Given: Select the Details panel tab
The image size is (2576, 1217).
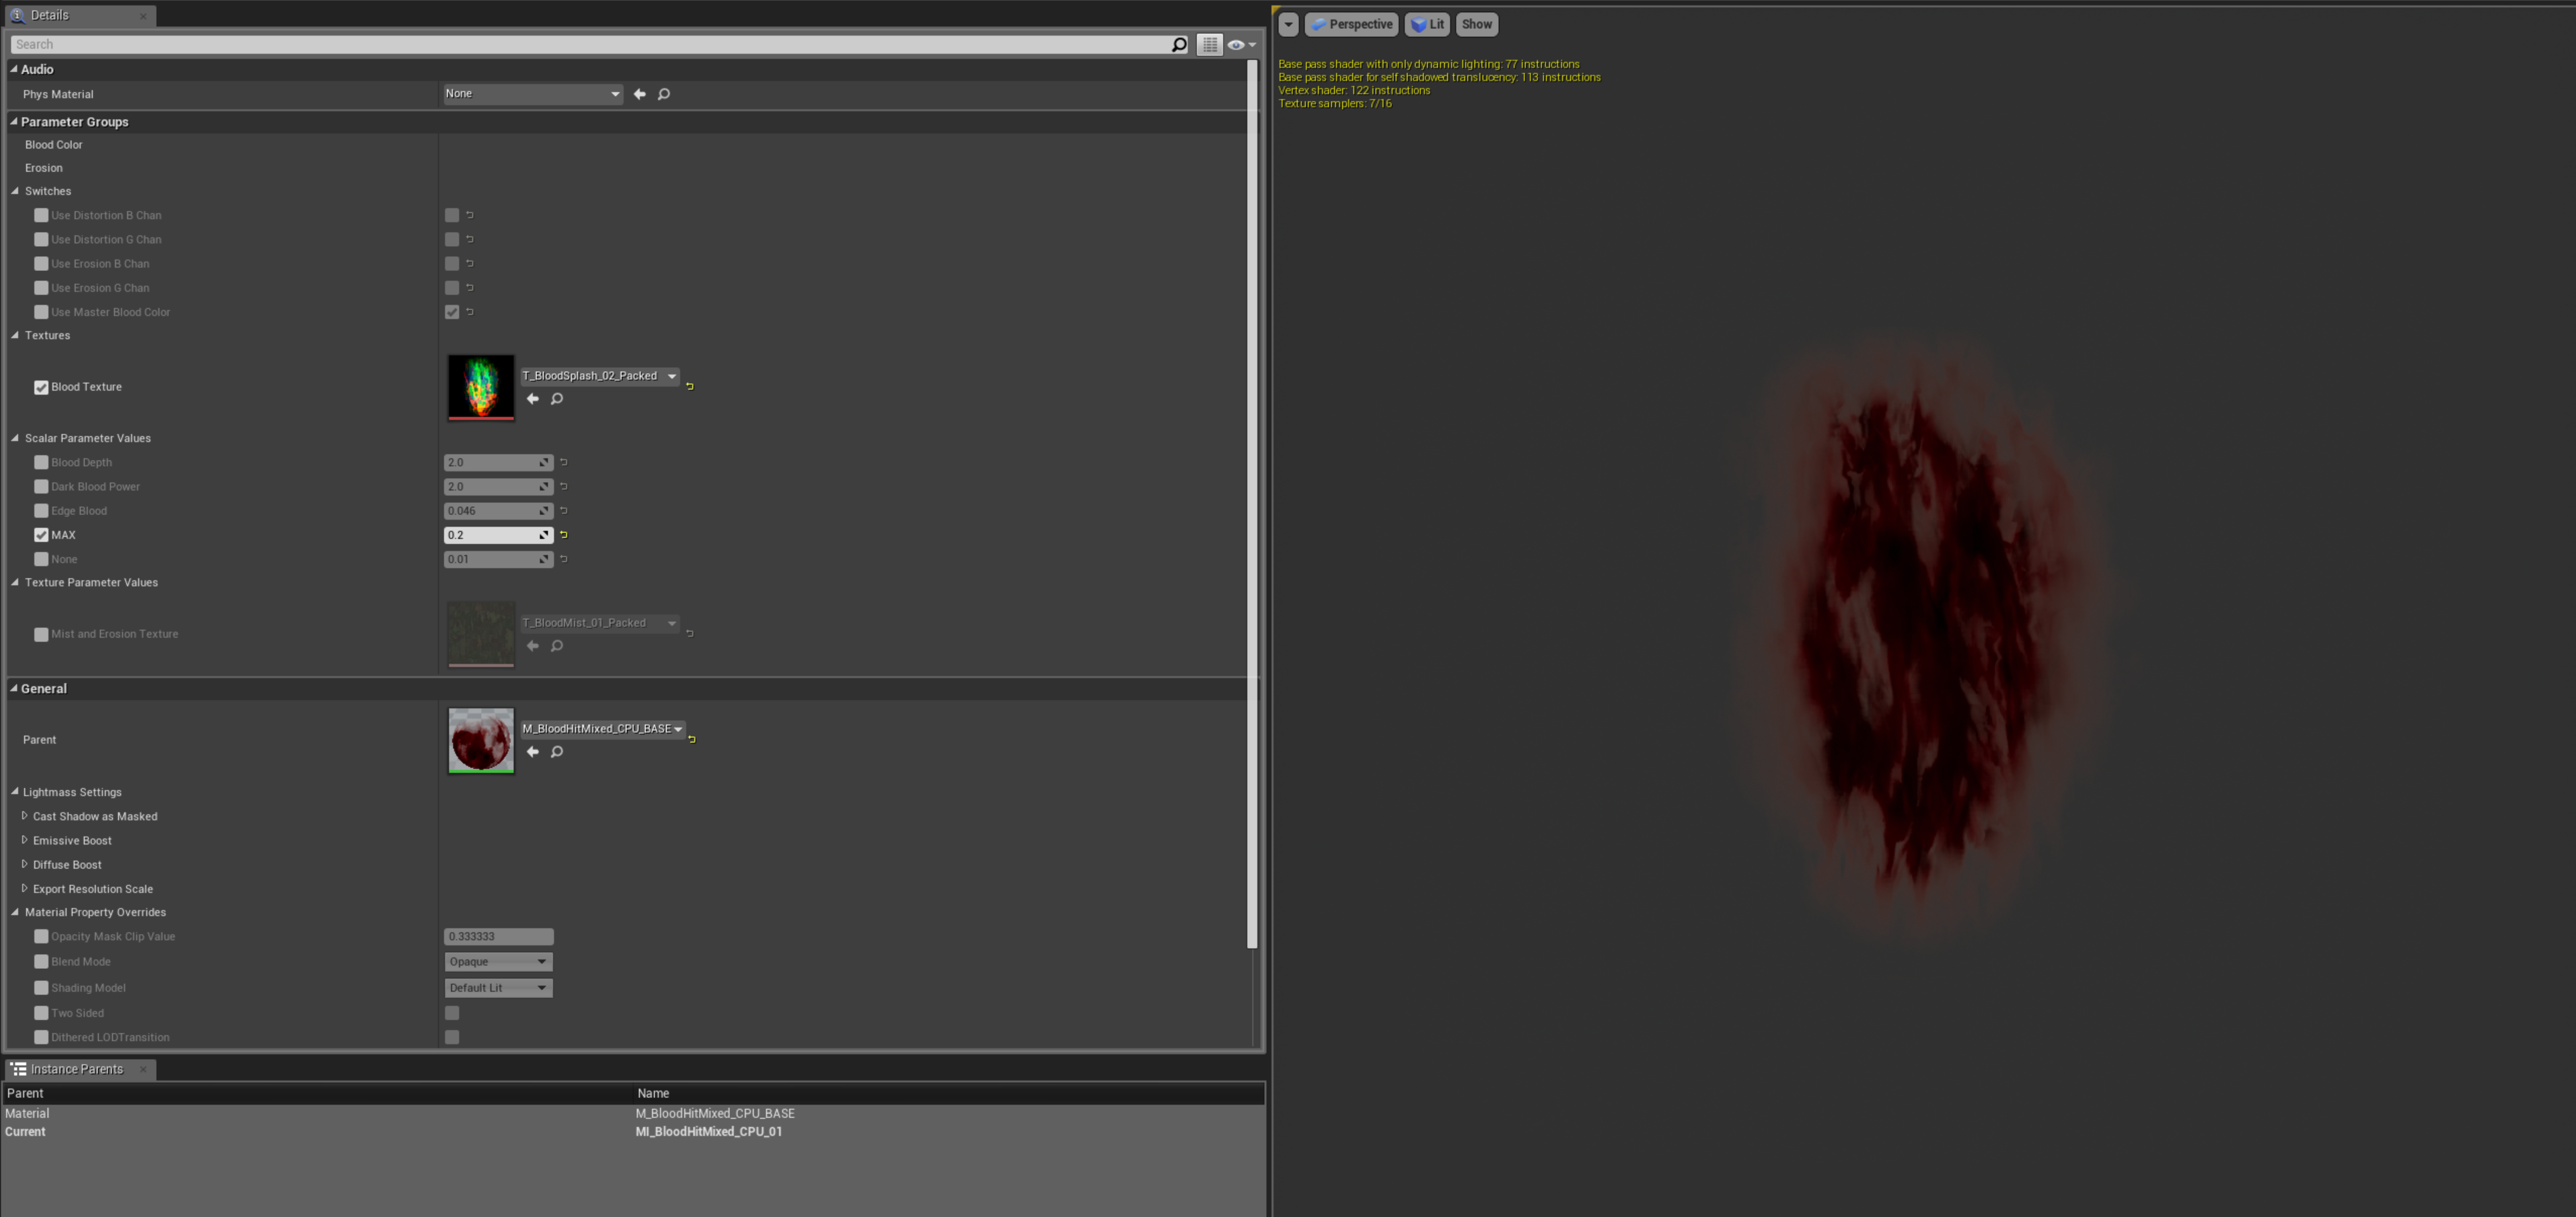Looking at the screenshot, I should click(x=49, y=15).
